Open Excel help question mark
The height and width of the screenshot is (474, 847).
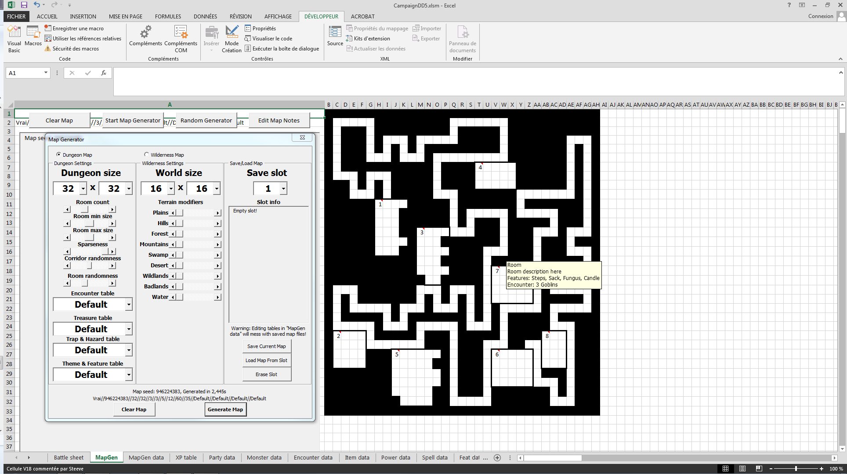click(789, 5)
